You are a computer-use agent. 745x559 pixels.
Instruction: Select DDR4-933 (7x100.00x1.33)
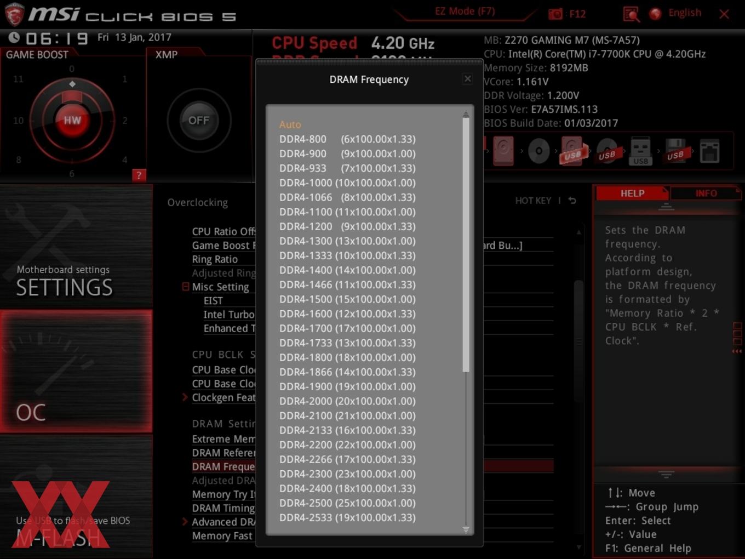click(347, 168)
